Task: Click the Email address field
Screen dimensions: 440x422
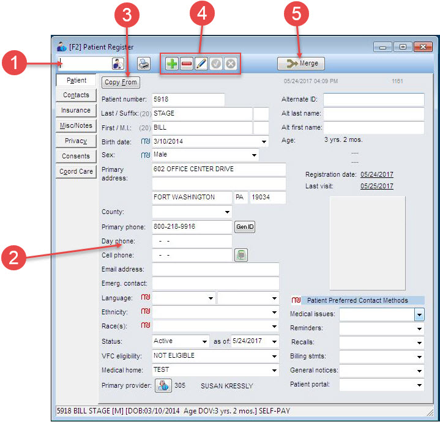Action: pos(215,269)
